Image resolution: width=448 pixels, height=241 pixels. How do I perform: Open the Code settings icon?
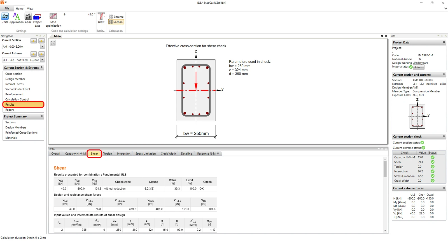(x=28, y=18)
